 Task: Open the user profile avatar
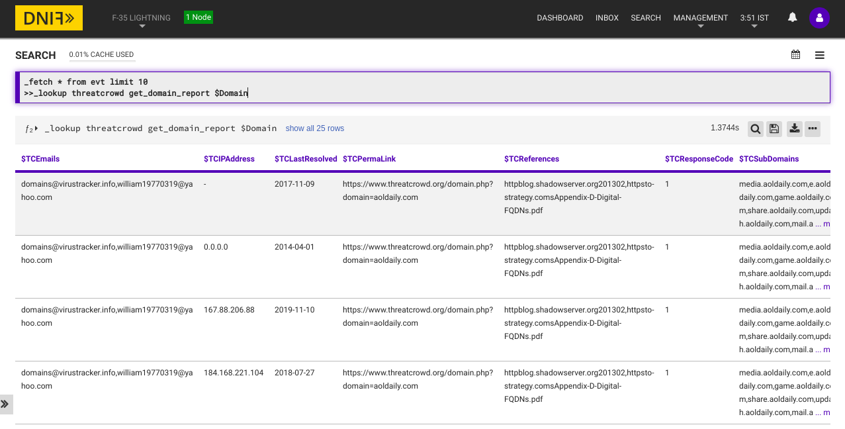(819, 18)
